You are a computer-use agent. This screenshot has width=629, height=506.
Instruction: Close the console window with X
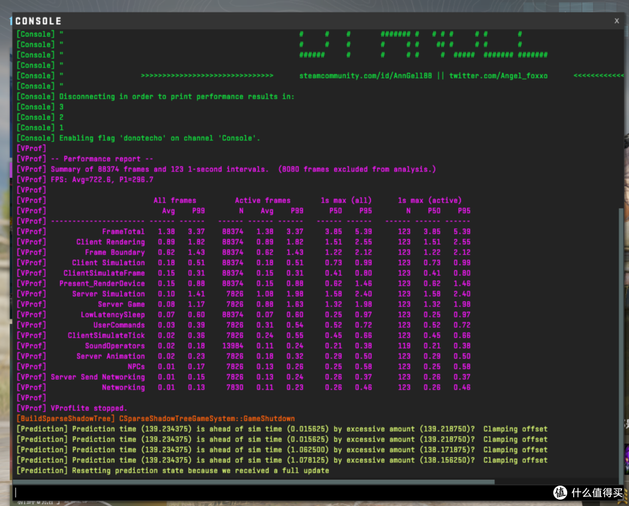(x=617, y=21)
